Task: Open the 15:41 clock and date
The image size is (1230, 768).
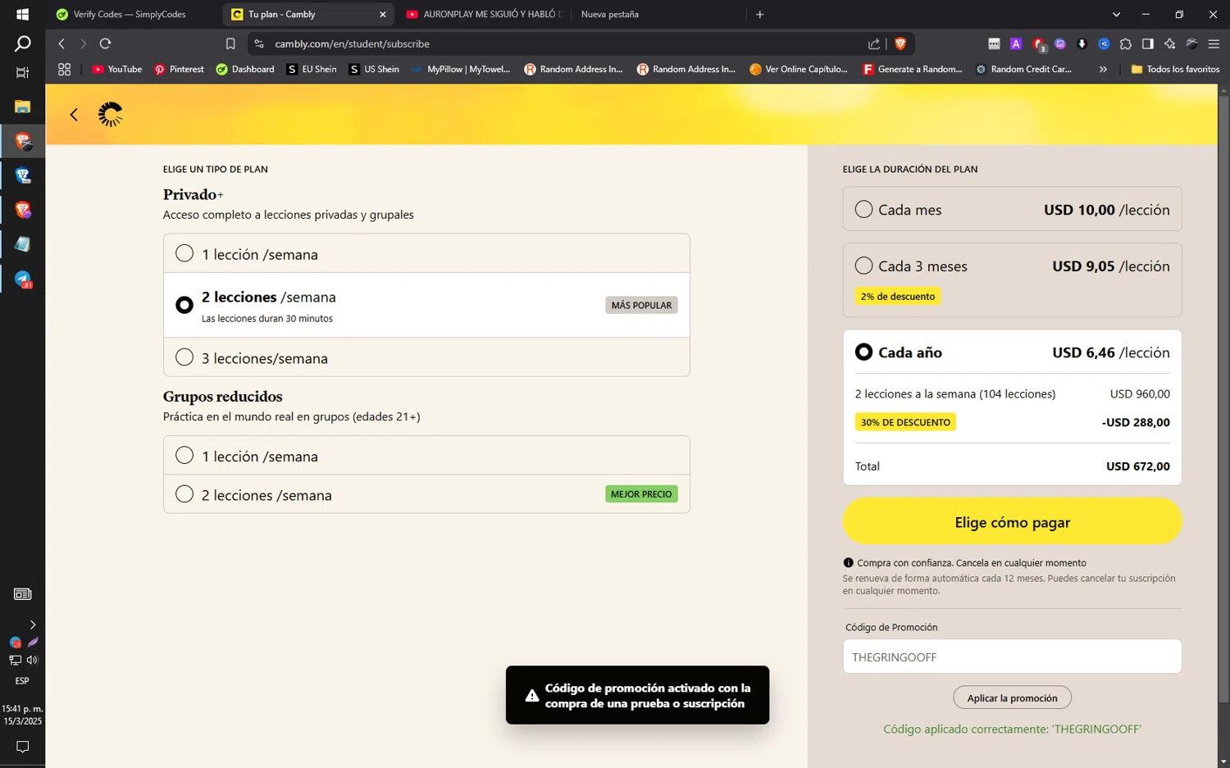Action: 22,715
